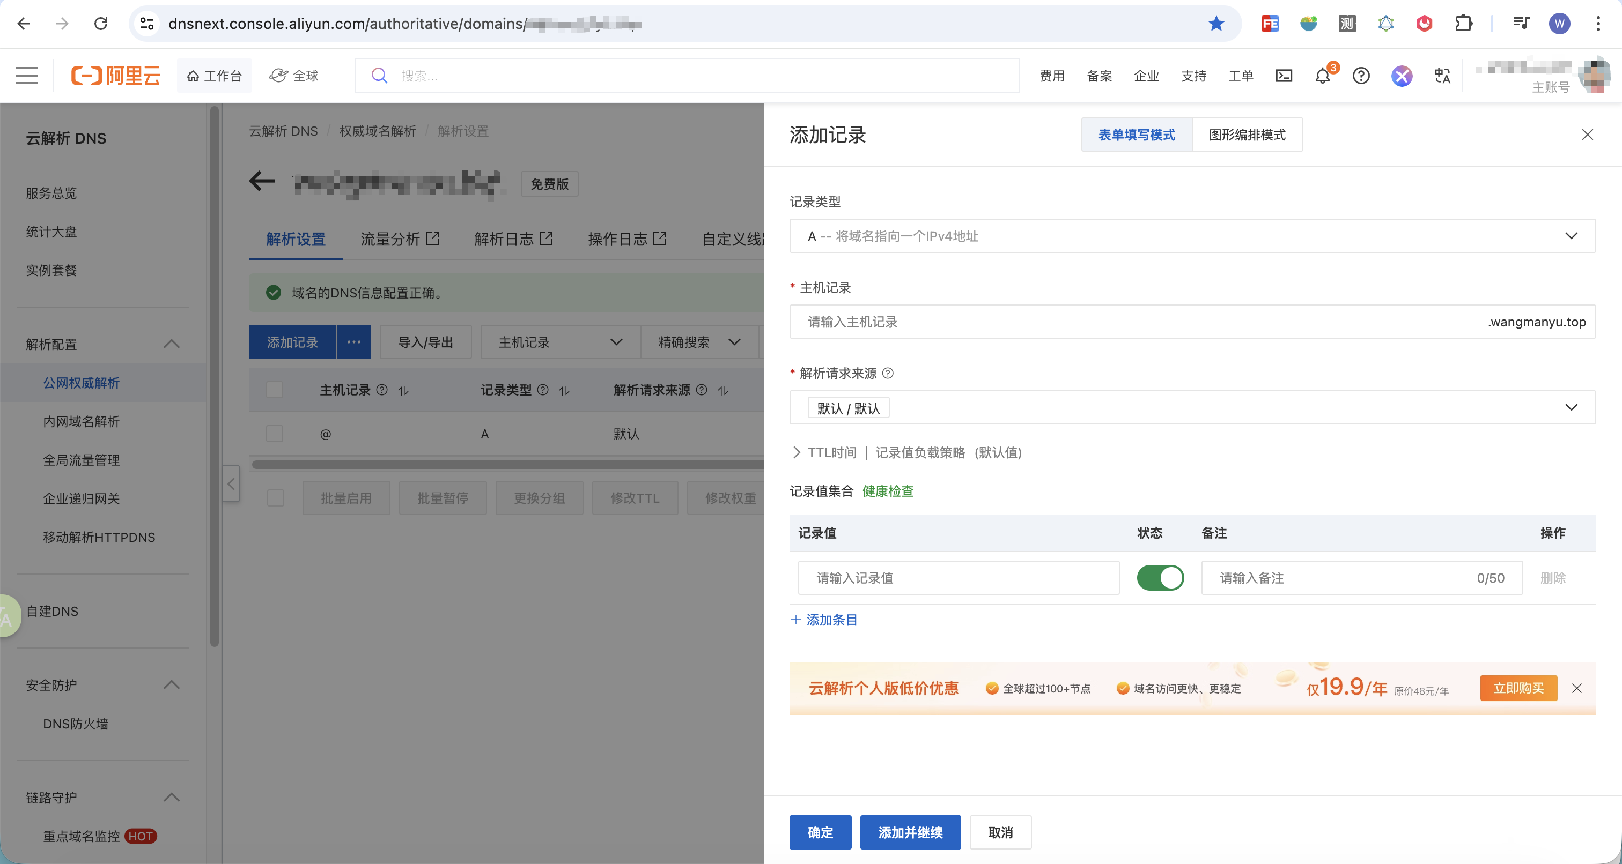Click the help question mark icon
The image size is (1622, 864).
tap(1361, 76)
